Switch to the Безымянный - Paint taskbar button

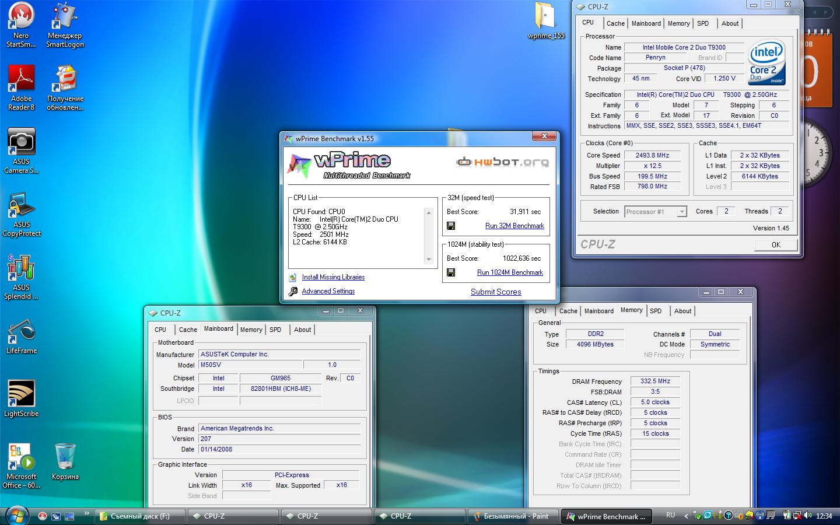point(512,516)
